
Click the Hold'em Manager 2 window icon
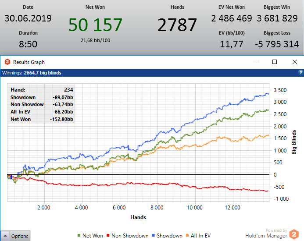coord(7,62)
